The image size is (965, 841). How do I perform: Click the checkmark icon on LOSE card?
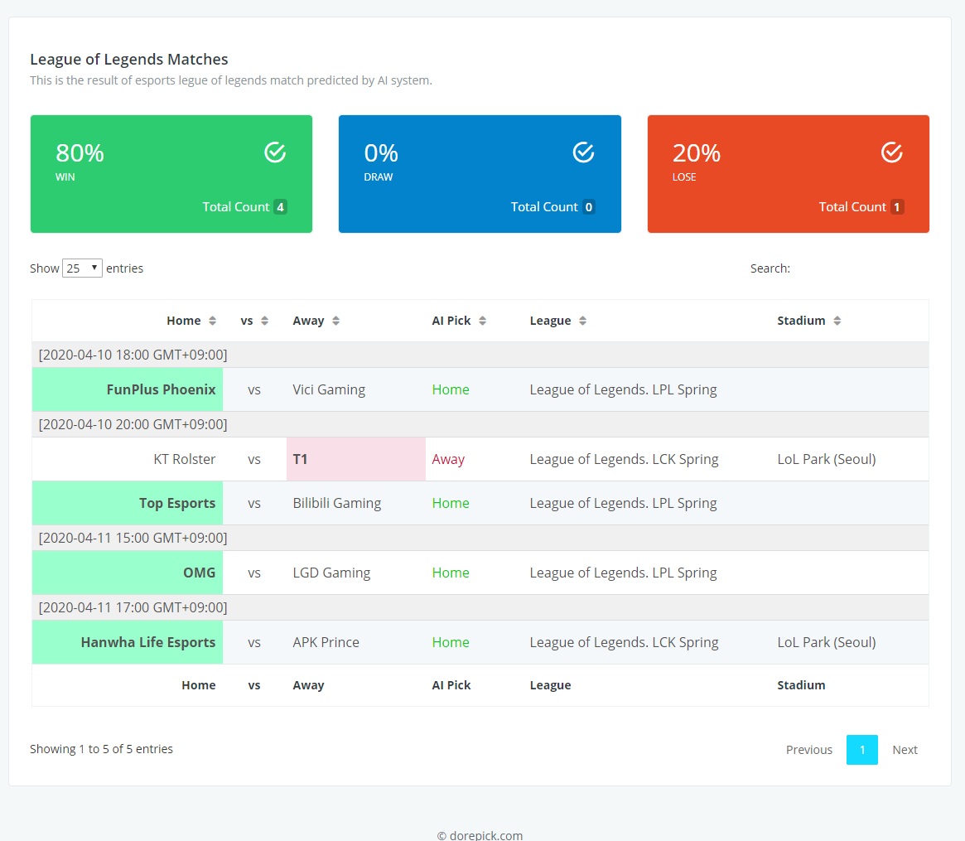892,152
